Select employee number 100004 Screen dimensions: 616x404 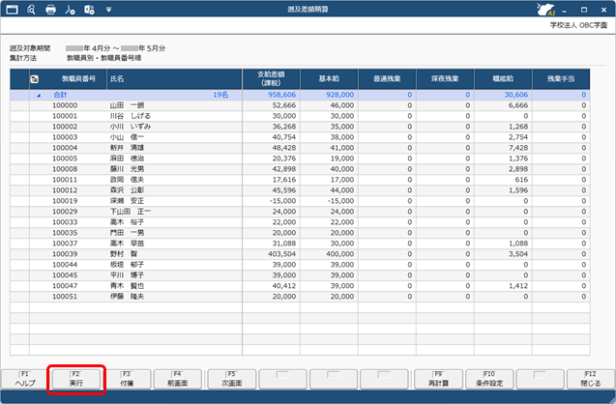(65, 148)
